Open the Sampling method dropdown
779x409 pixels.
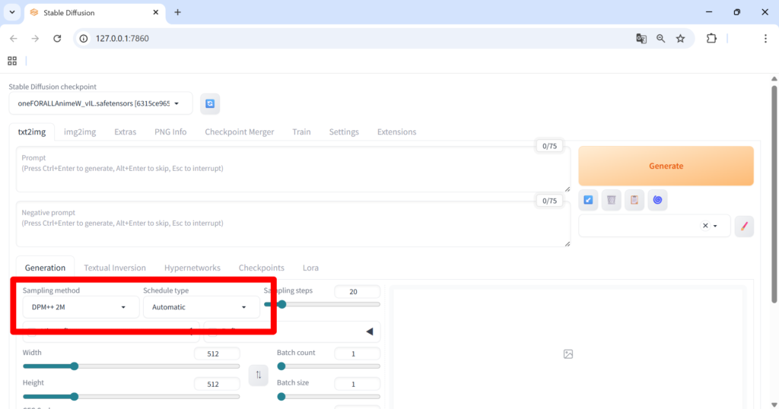(79, 307)
